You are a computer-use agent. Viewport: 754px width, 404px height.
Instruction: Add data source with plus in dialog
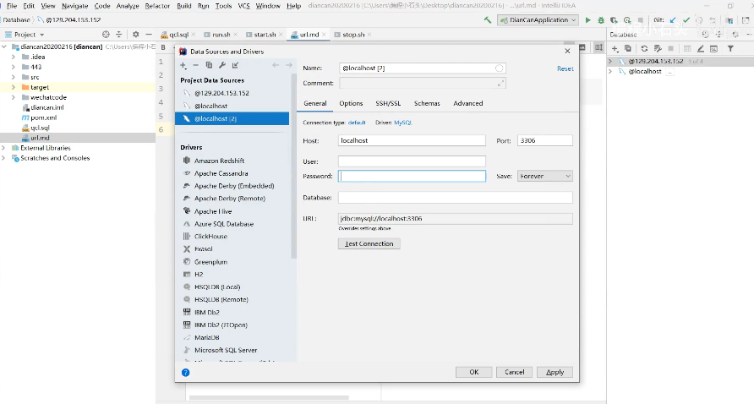tap(183, 65)
